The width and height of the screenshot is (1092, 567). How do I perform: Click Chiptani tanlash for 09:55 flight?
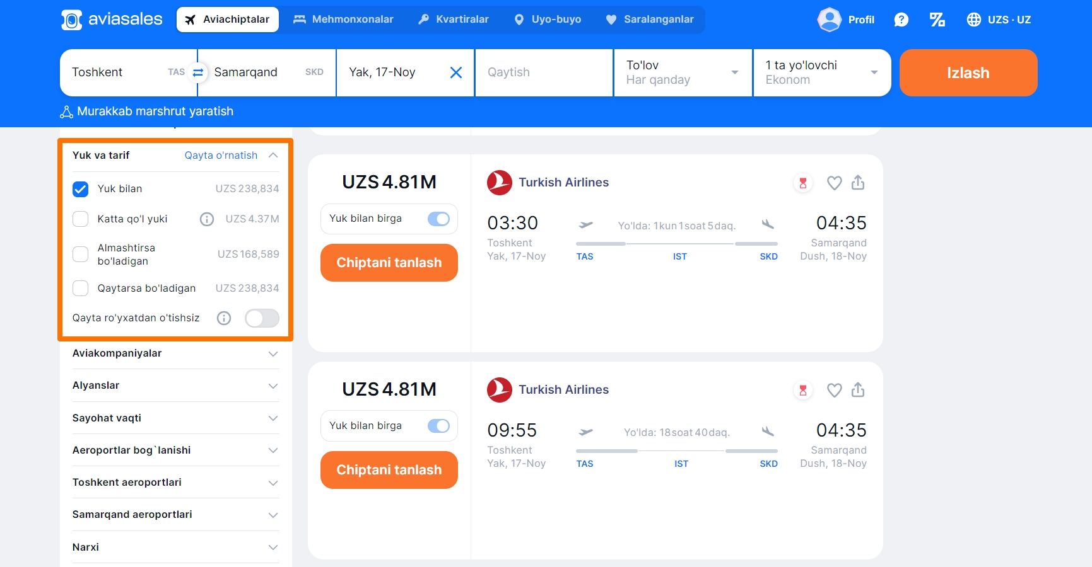pyautogui.click(x=389, y=470)
